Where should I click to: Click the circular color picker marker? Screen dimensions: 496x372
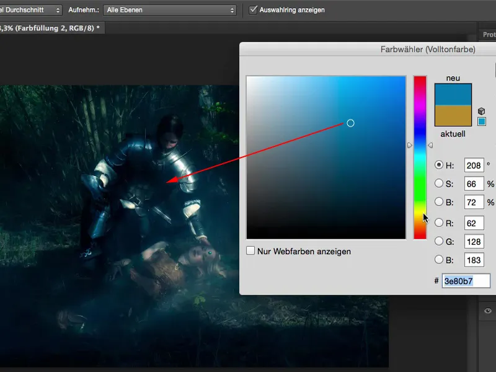pos(350,123)
